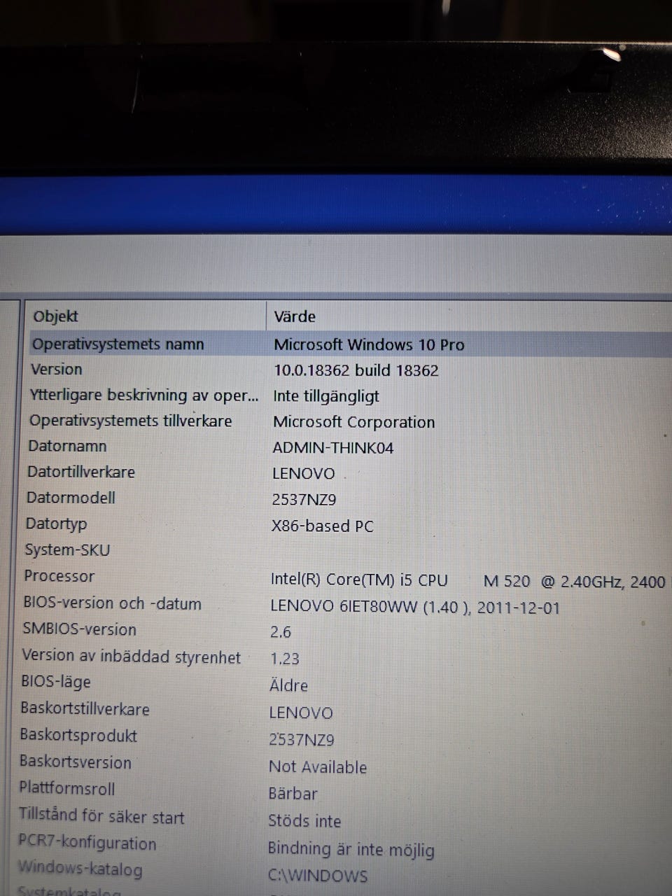Select the Microsoft Windows 10 Pro value
The width and height of the screenshot is (672, 896).
pos(369,344)
